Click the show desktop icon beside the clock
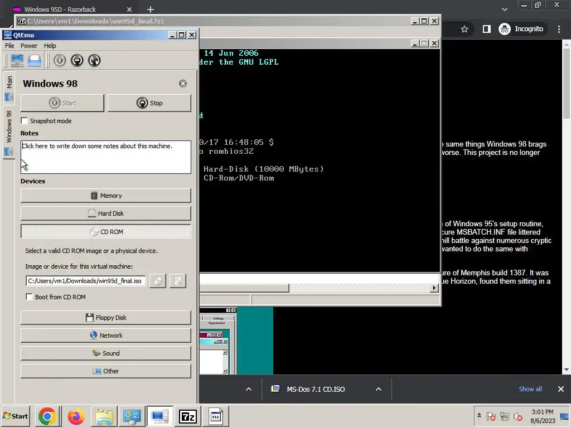Viewport: 571px width, 428px height. tap(565, 416)
